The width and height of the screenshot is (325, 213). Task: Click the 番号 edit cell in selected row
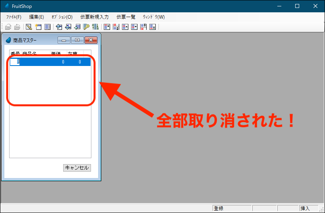(15, 62)
